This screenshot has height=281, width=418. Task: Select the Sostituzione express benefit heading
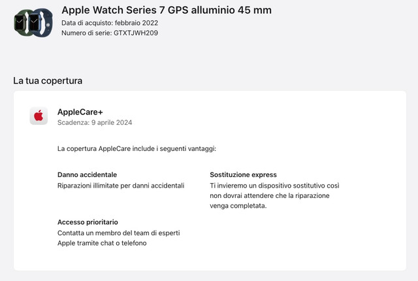(243, 174)
